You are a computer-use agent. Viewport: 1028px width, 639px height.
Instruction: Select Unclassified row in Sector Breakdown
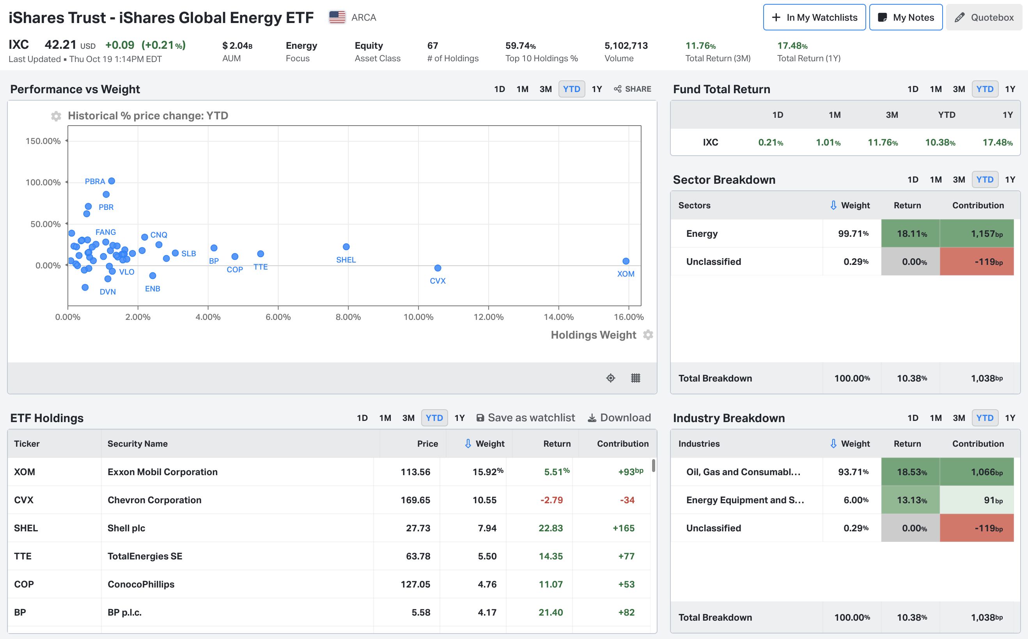pyautogui.click(x=842, y=261)
